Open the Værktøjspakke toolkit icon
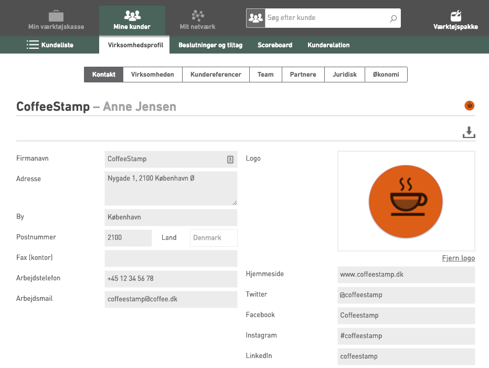489x368 pixels. coord(455,16)
